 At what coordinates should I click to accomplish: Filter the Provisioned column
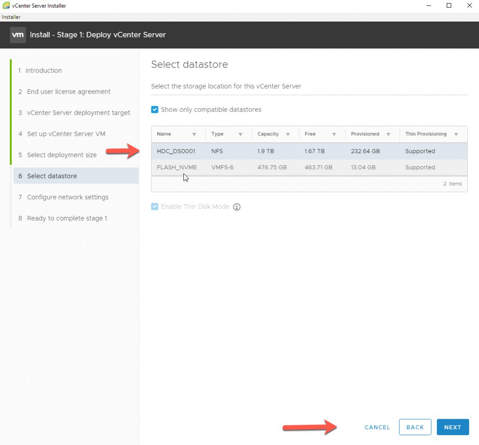(x=388, y=134)
